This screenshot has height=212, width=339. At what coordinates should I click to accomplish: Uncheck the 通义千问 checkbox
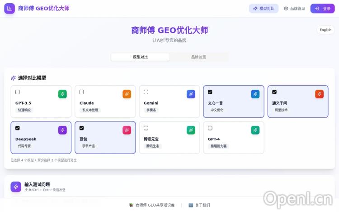tap(274, 92)
